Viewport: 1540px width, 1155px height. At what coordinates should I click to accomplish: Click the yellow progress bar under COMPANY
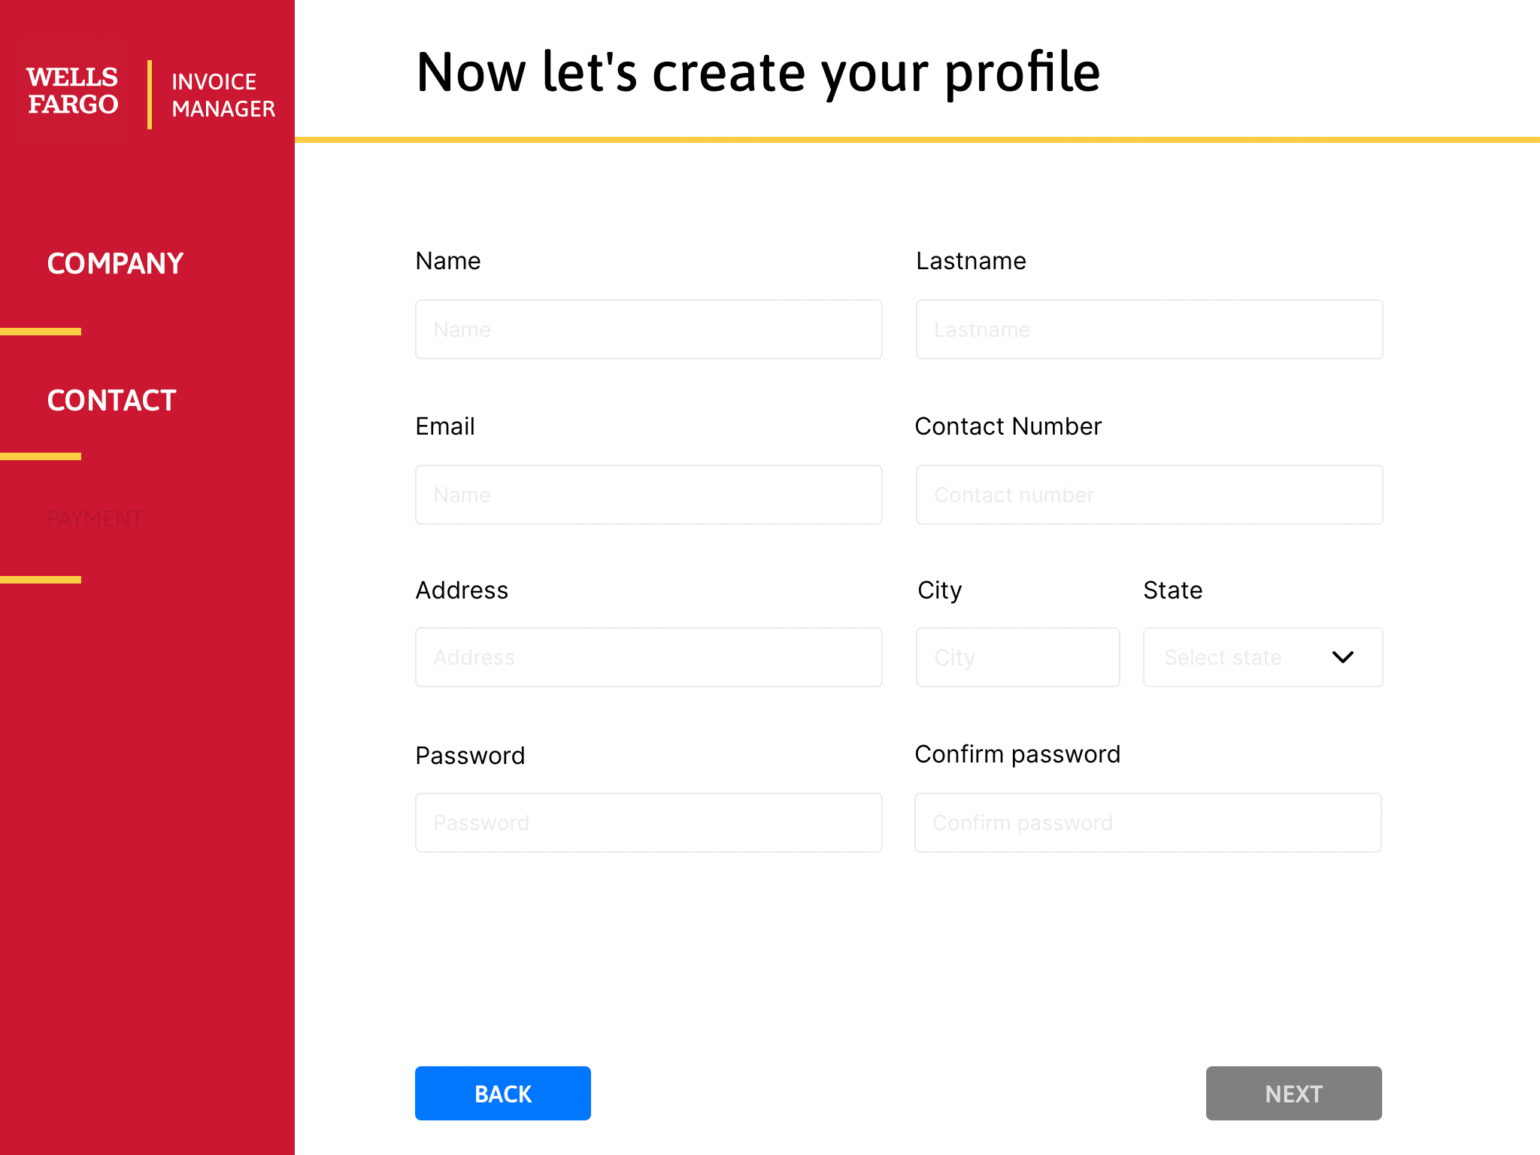pyautogui.click(x=41, y=332)
